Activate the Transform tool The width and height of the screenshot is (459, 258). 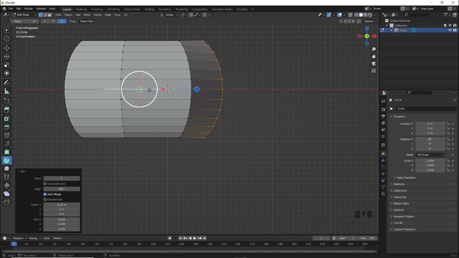tap(7, 73)
